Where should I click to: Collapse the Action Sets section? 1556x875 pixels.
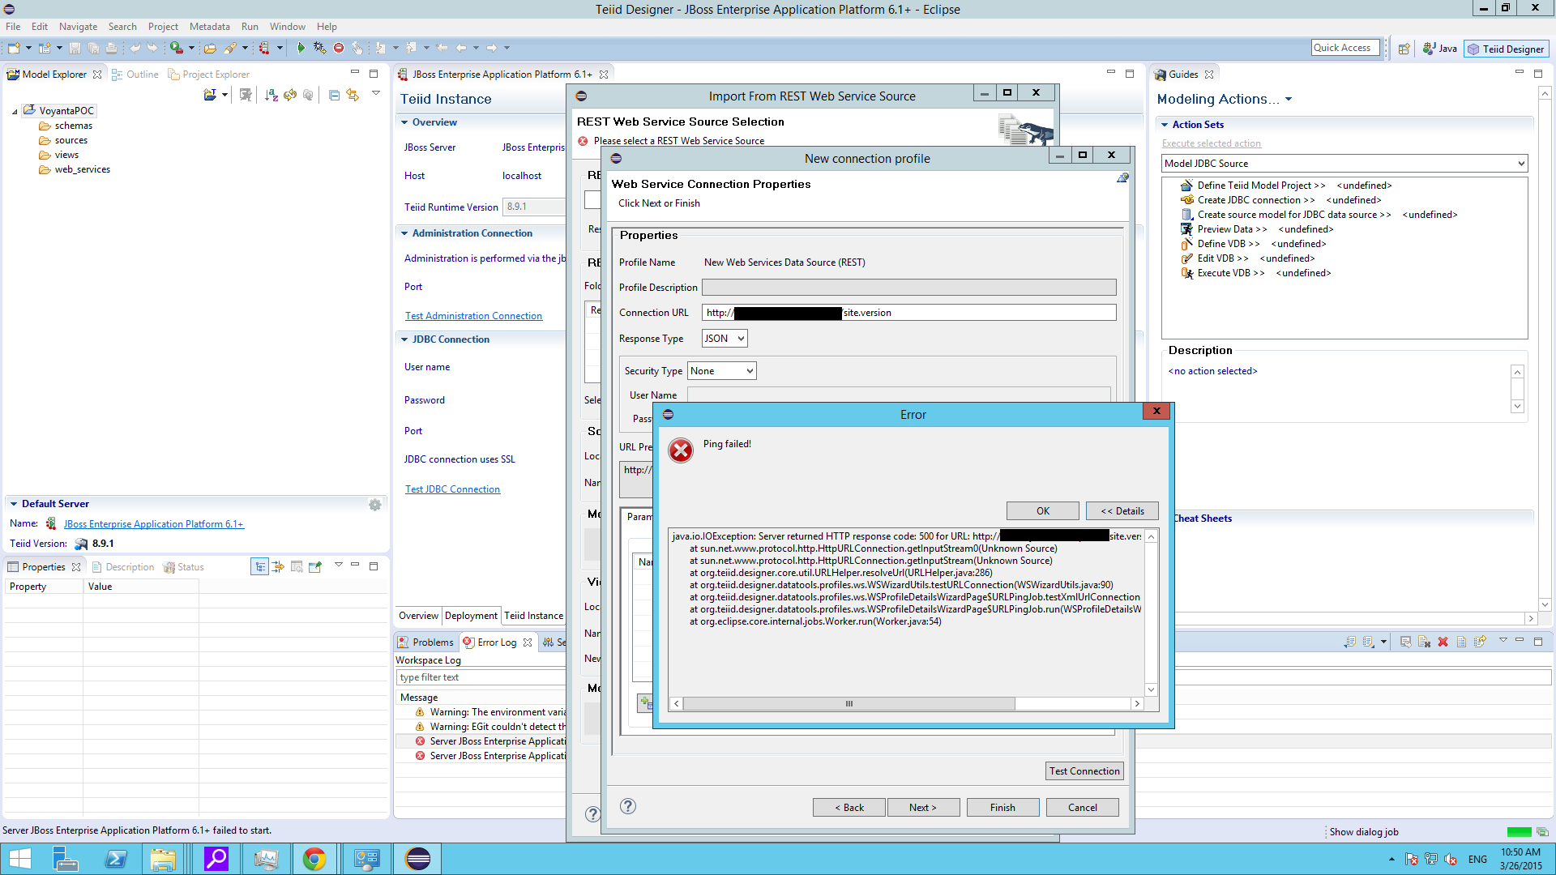[x=1165, y=125]
